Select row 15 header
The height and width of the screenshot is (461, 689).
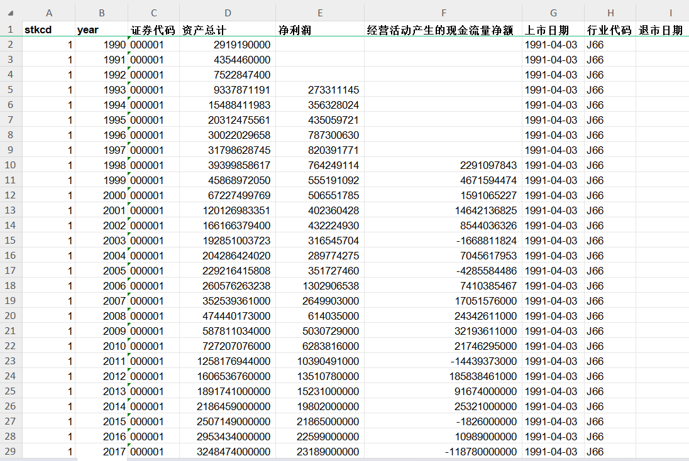(x=11, y=240)
